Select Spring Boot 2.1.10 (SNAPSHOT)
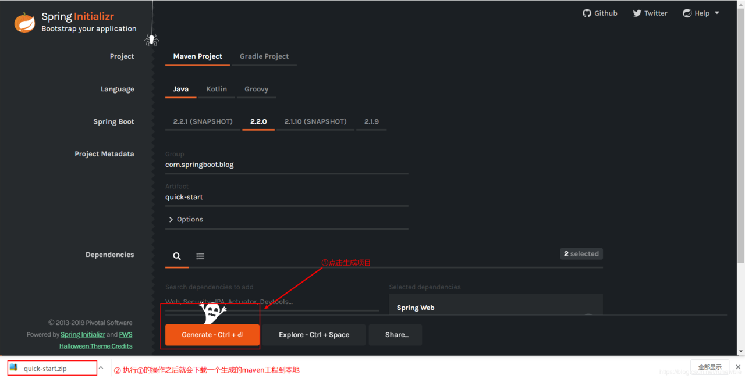 tap(315, 121)
